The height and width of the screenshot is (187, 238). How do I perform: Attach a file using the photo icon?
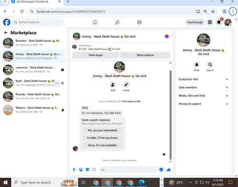81,170
